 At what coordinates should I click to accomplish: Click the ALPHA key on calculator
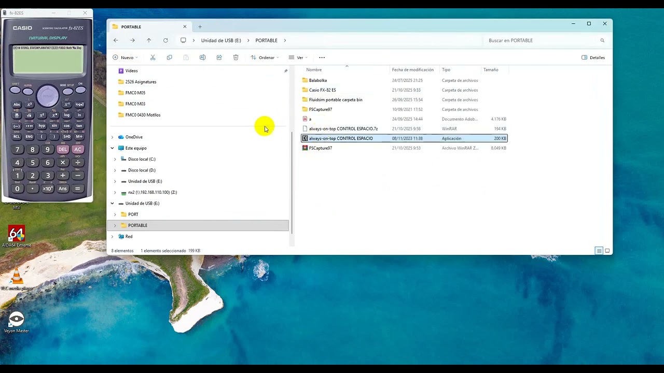coord(27,92)
